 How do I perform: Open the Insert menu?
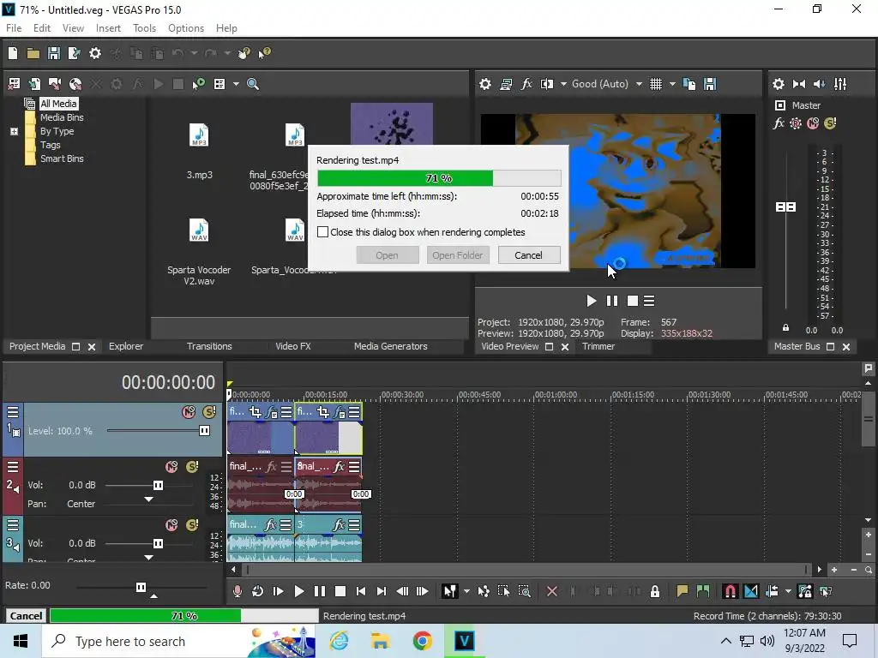108,28
